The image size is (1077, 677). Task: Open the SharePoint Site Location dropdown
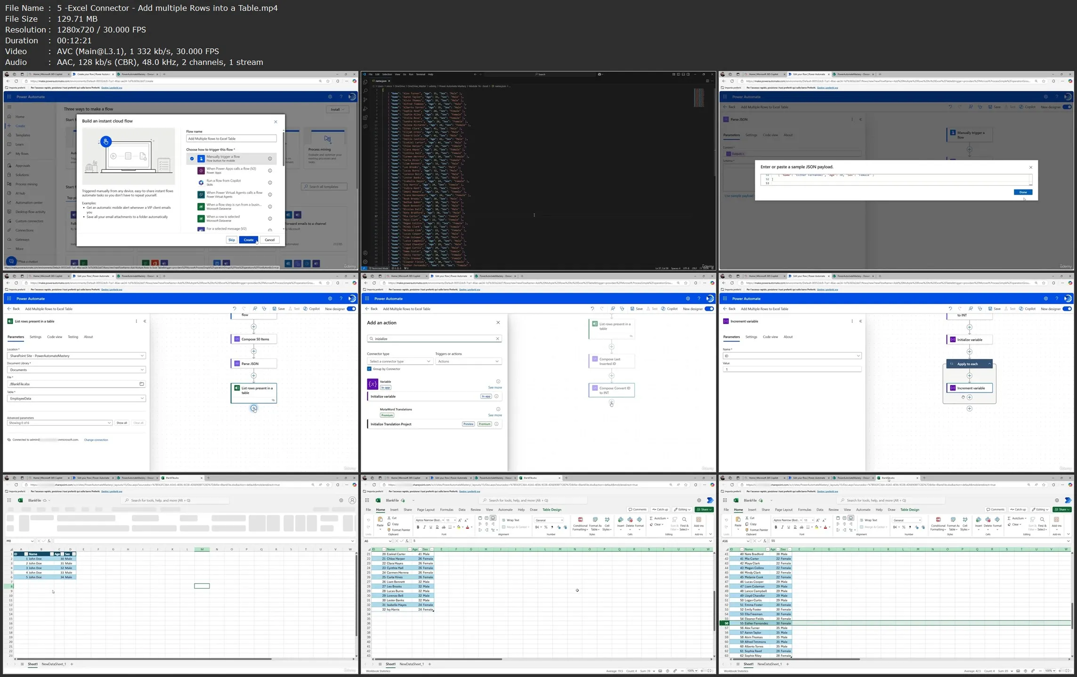(76, 356)
